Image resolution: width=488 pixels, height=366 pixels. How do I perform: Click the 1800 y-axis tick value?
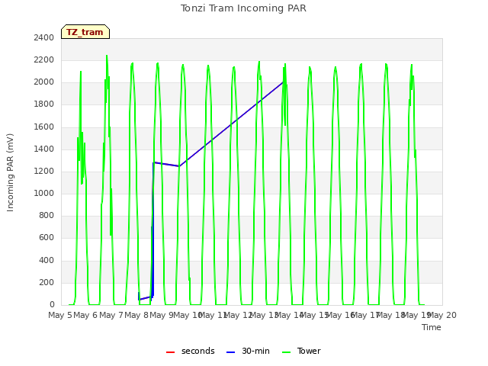[44, 104]
